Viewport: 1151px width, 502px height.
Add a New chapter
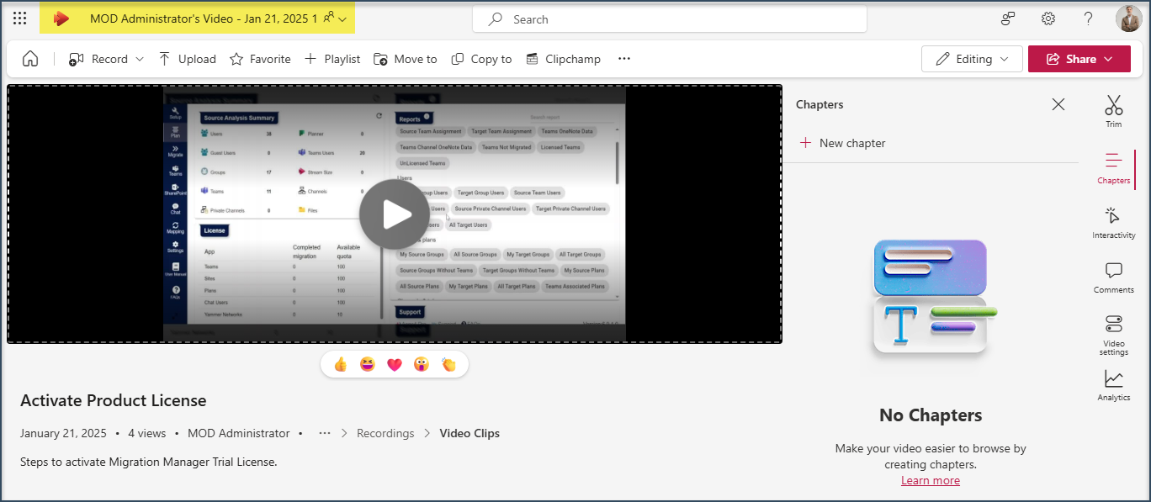pyautogui.click(x=842, y=142)
